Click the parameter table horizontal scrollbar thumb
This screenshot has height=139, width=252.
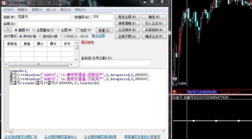click(x=39, y=64)
